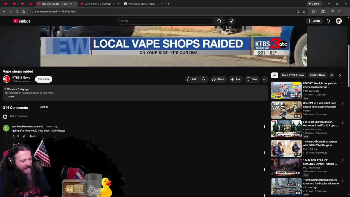Viewport: 350px width, 197px height.
Task: Click the Add a comment field
Action: point(137,116)
